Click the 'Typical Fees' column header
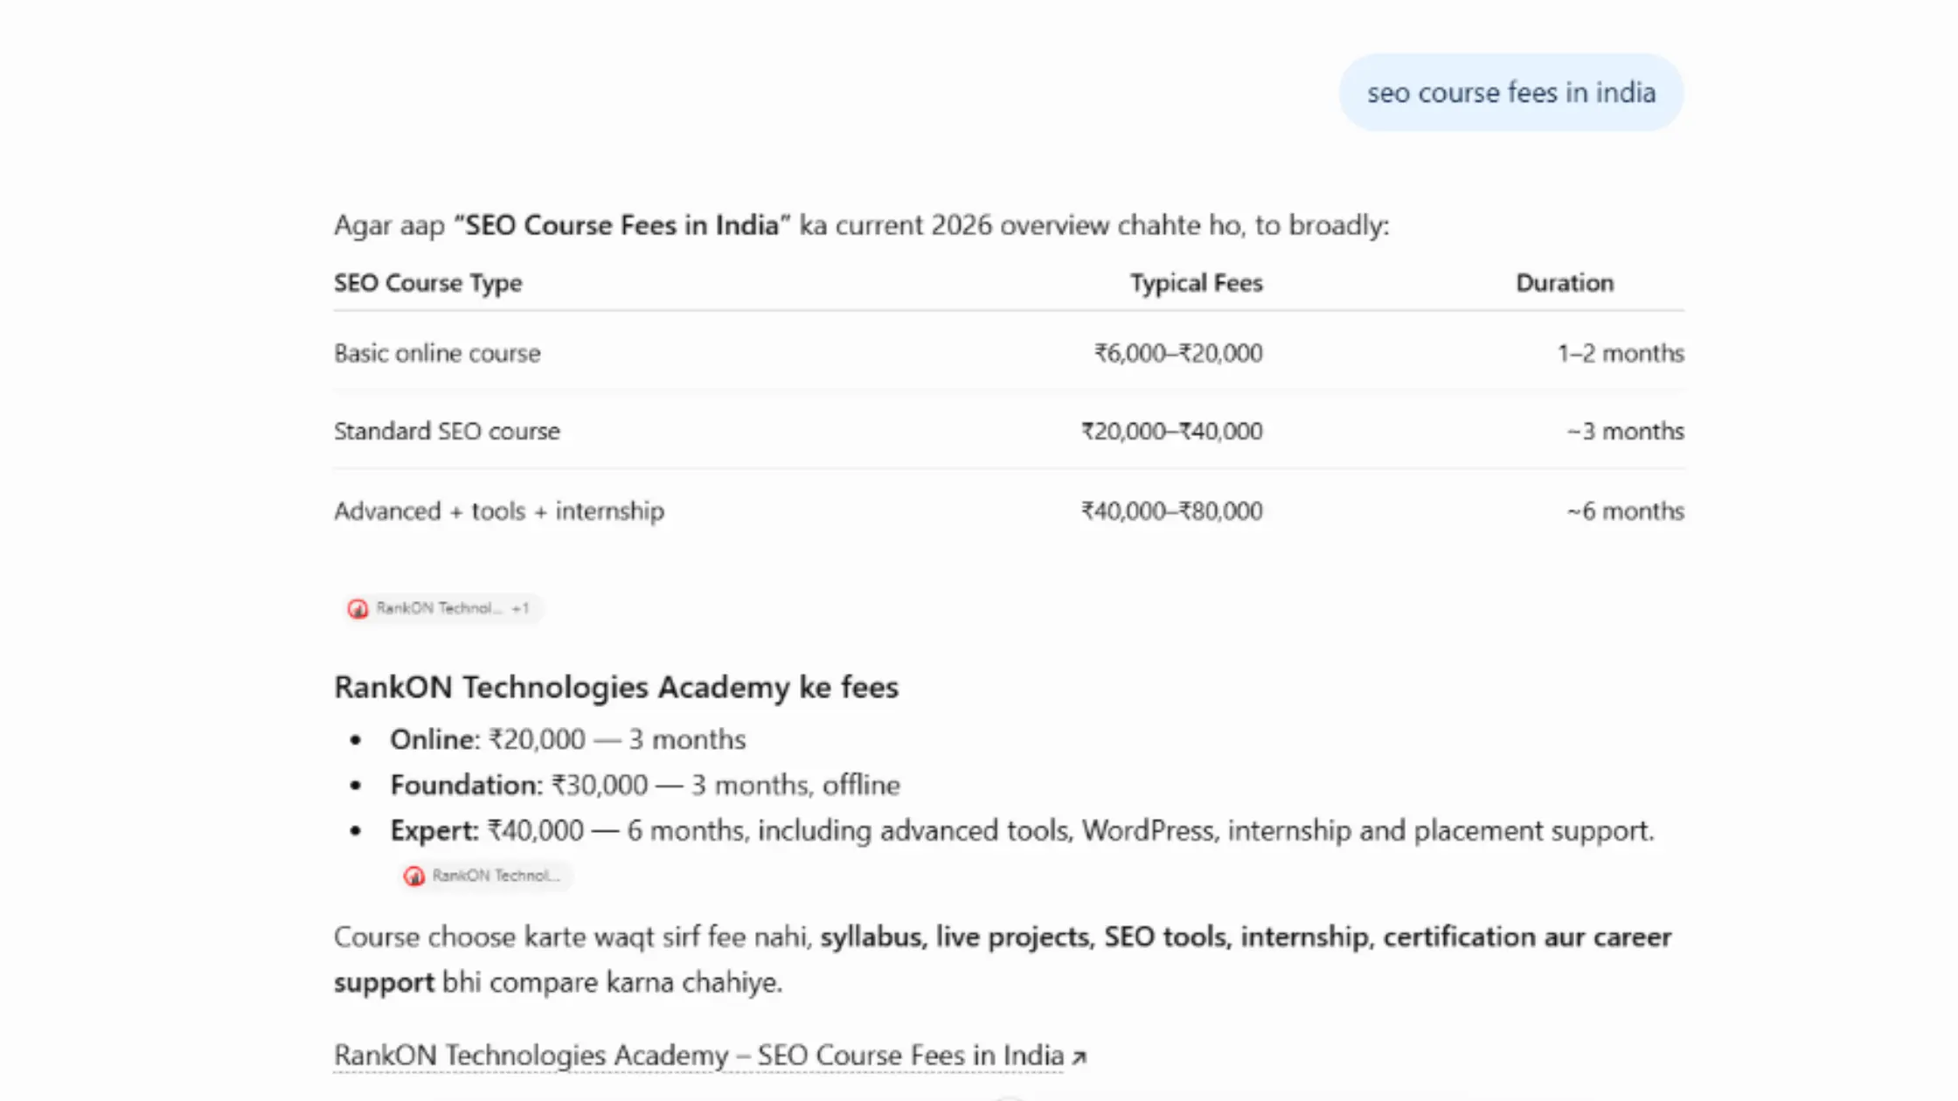 (x=1196, y=283)
